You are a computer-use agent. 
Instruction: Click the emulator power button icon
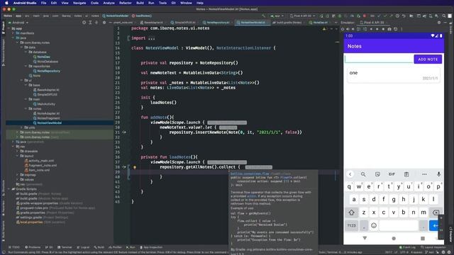click(x=343, y=29)
